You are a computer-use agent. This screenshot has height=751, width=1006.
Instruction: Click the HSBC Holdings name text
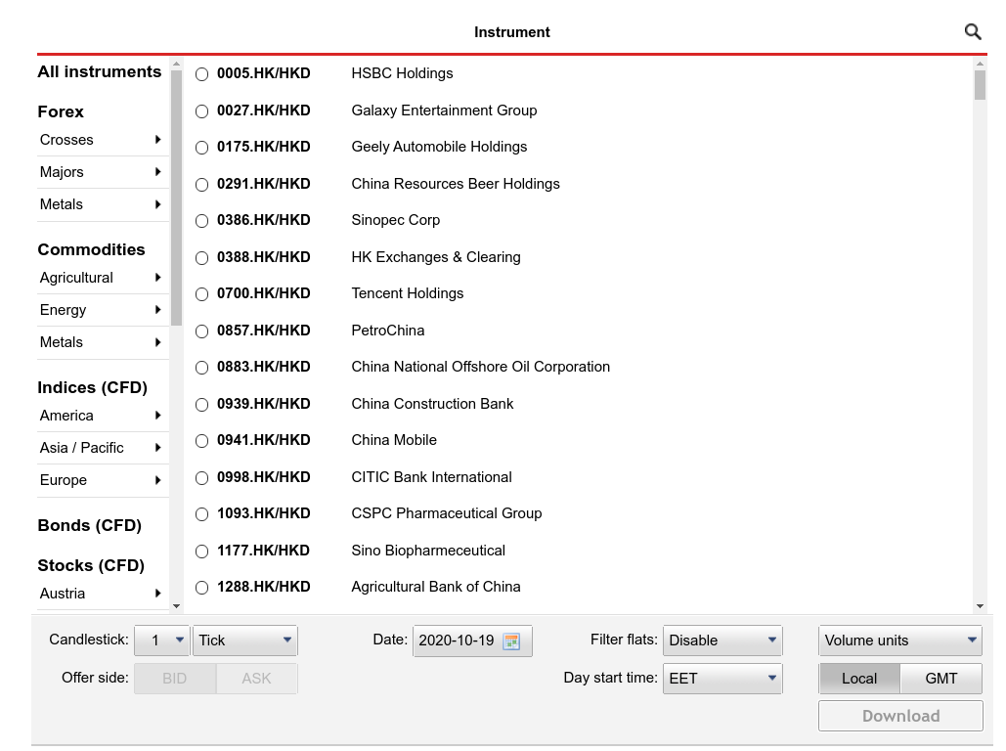402,73
